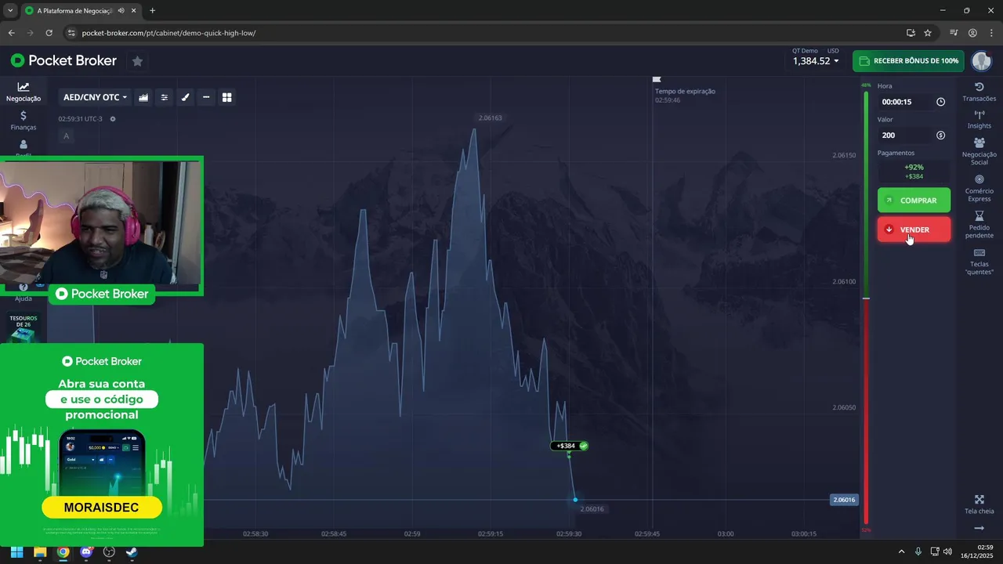Click the 2.06016 current price label
1003x564 pixels.
click(x=844, y=500)
